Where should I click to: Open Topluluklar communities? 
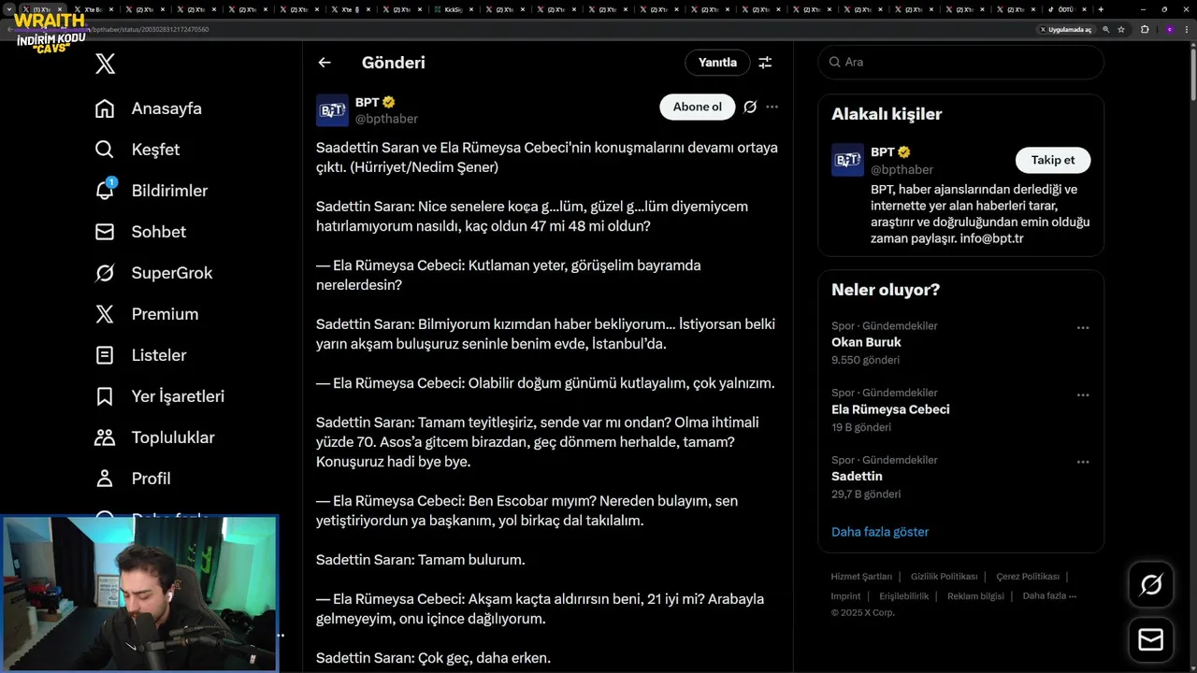coord(154,437)
